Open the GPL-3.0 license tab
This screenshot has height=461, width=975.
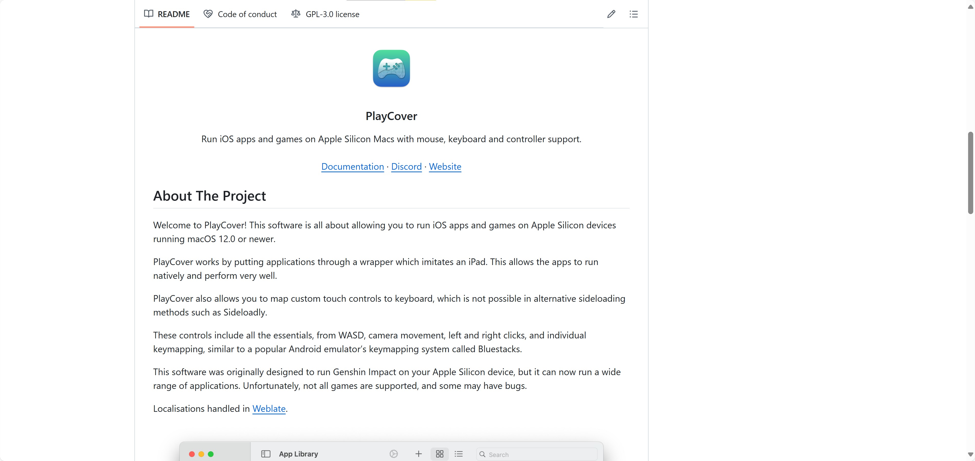point(325,14)
